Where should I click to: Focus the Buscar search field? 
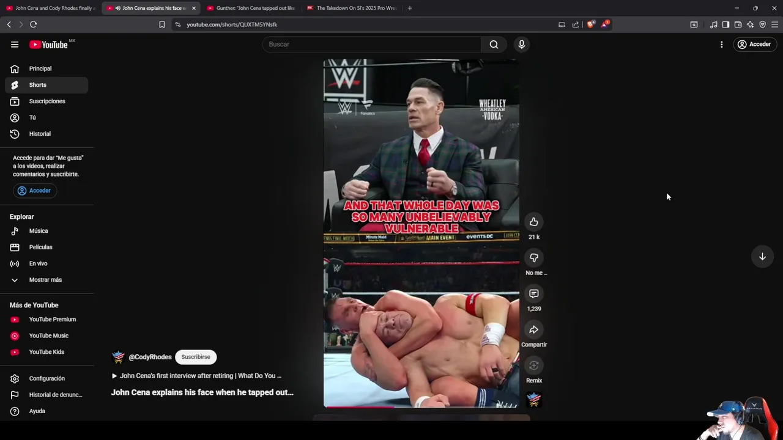(x=372, y=44)
